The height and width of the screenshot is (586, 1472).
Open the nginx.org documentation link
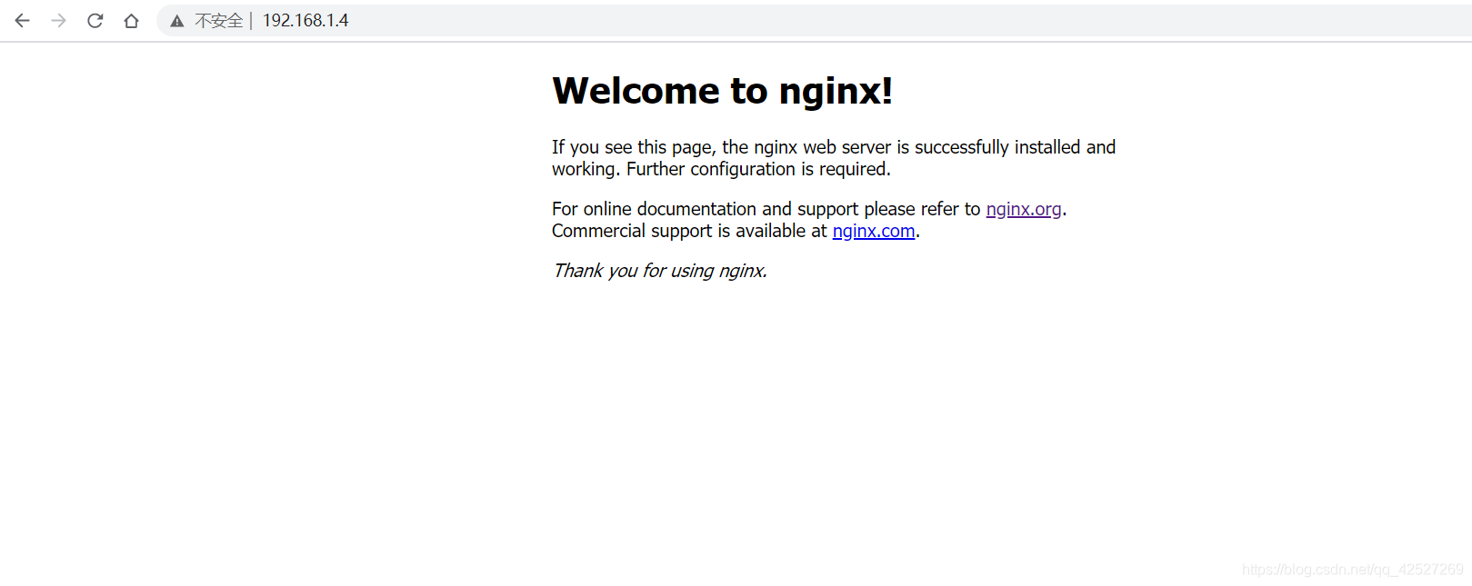point(1024,209)
